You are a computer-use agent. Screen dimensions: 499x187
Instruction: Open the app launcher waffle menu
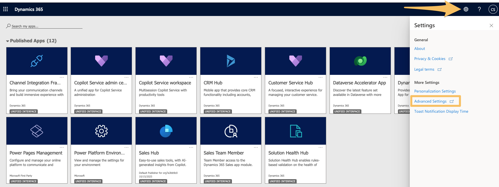5,9
